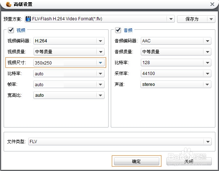The height and width of the screenshot is (171, 219).
Task: Click the 宽高比 label
Action: point(14,95)
